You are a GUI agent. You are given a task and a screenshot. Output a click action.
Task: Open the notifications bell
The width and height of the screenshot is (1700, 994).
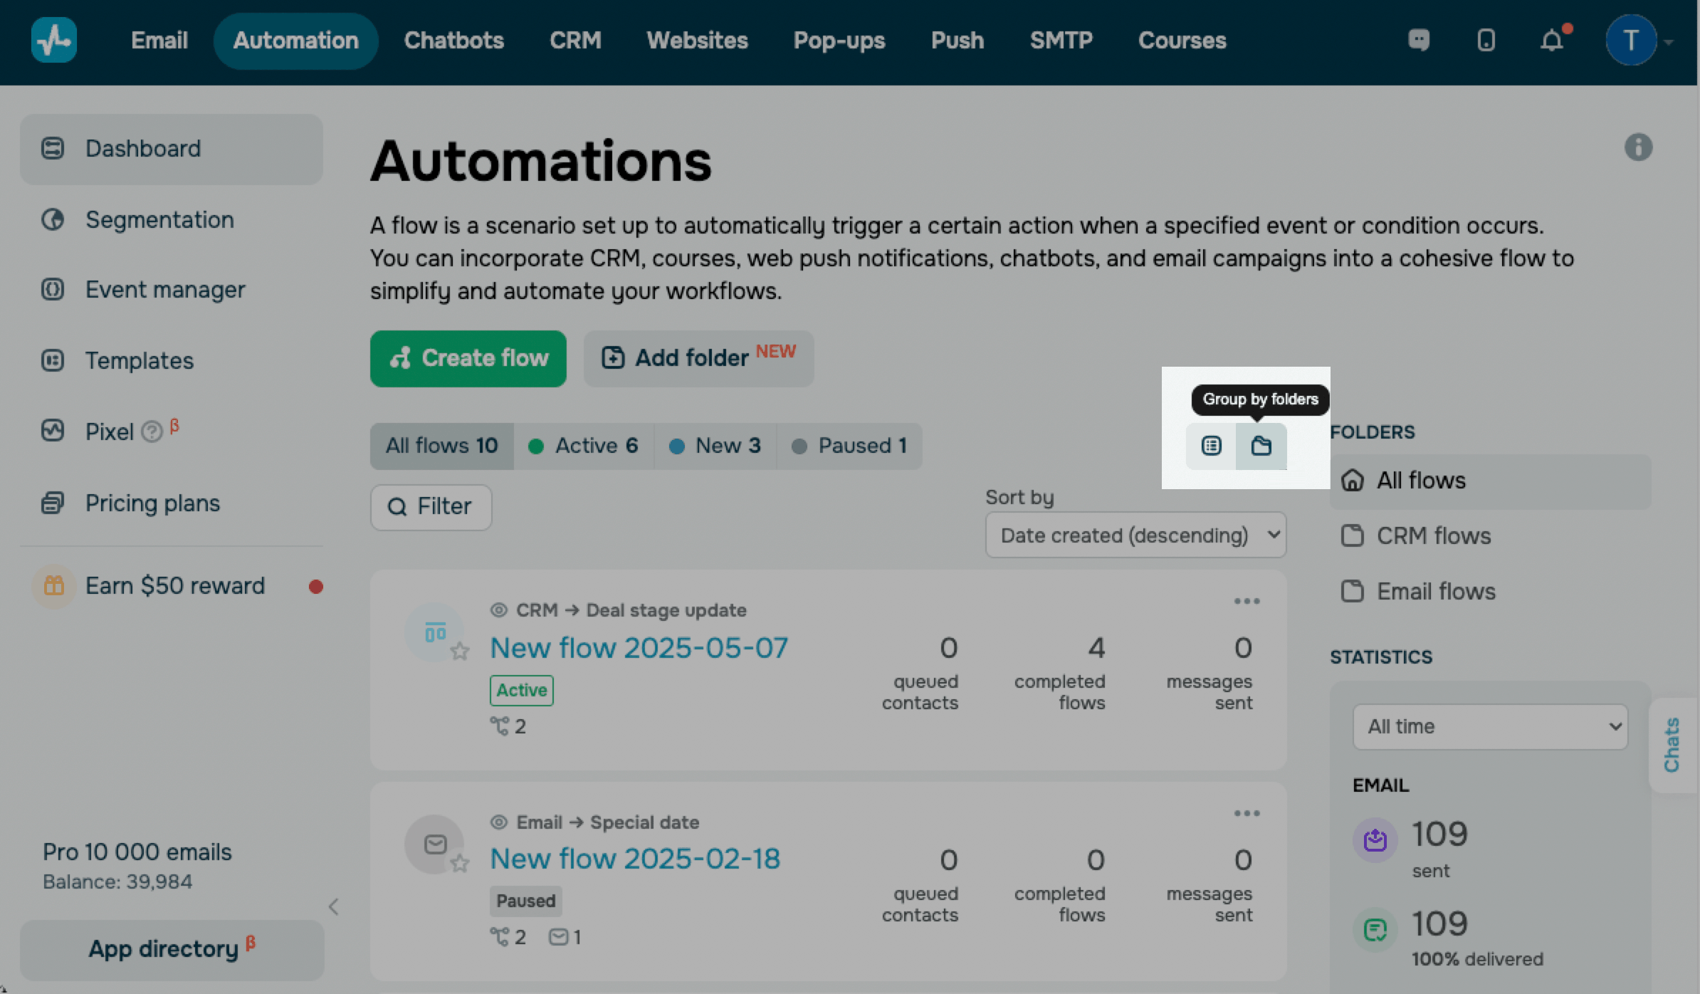pos(1552,40)
